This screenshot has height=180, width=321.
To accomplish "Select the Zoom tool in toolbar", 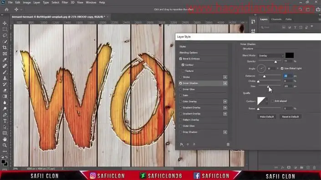I will coord(5,146).
